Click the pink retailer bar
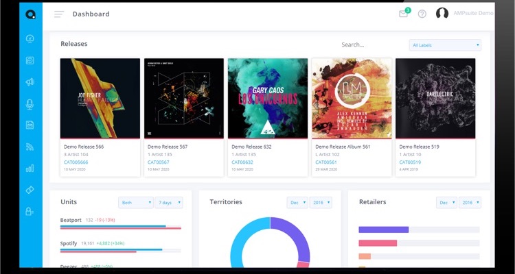The image size is (515, 274). tap(378, 243)
